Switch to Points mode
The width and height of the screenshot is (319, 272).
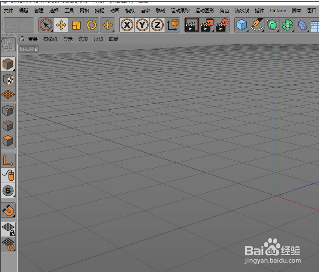coord(8,110)
